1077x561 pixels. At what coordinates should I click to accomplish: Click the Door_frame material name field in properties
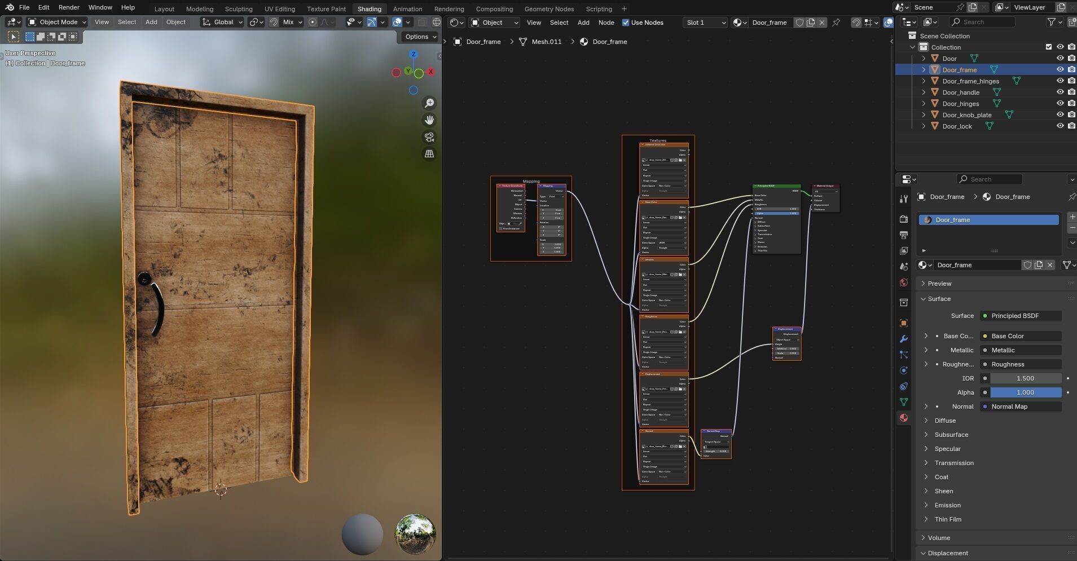coord(977,265)
